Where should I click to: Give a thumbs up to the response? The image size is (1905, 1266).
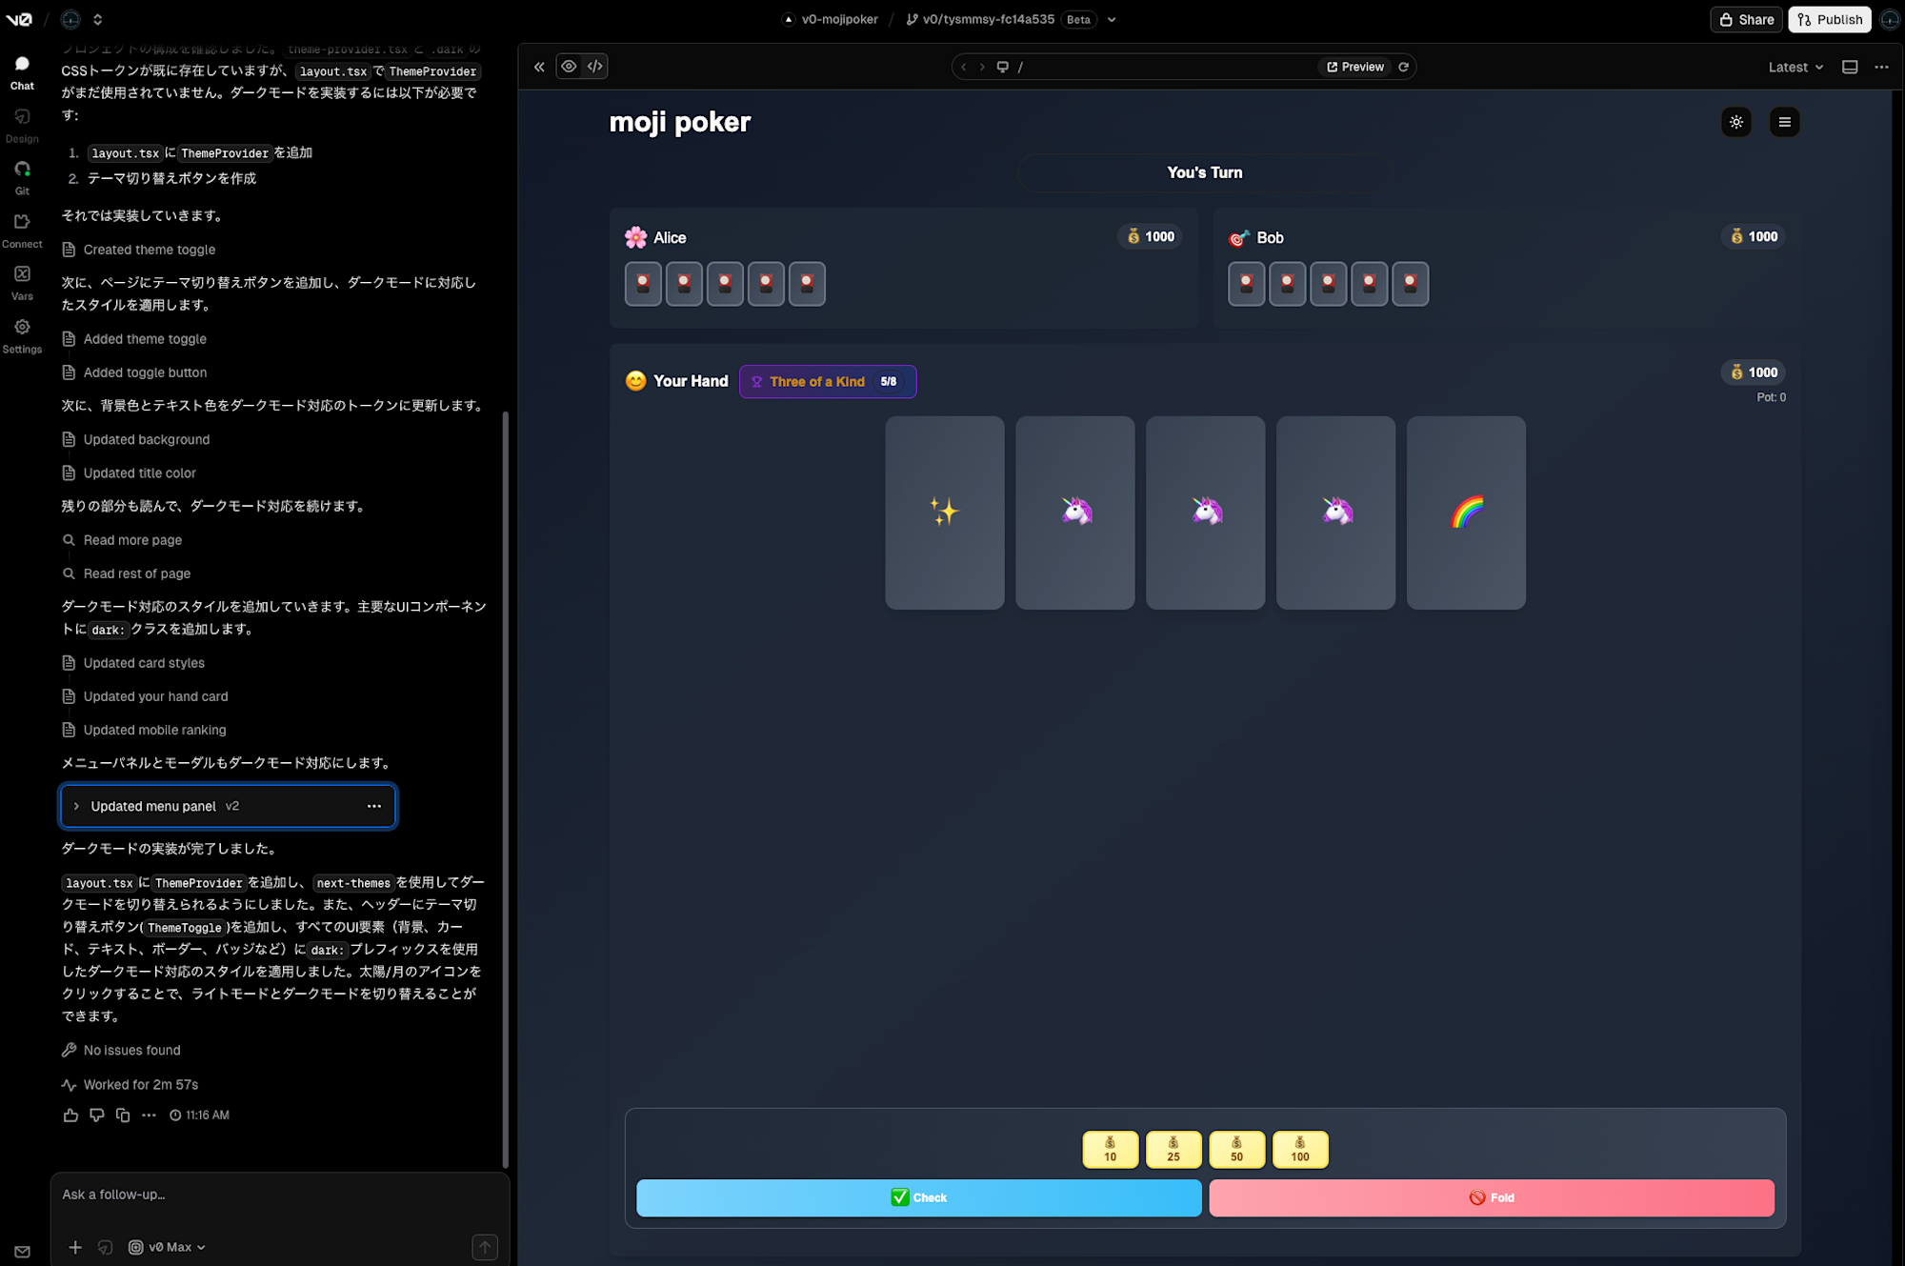coord(70,1115)
